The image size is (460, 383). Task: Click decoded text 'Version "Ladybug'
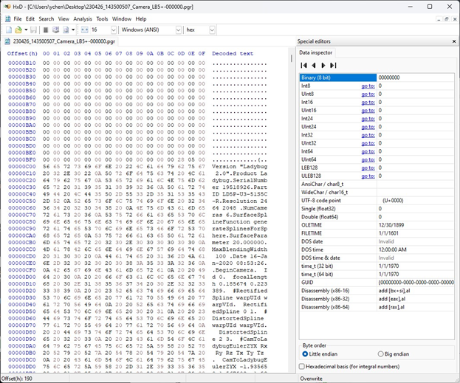point(239,167)
